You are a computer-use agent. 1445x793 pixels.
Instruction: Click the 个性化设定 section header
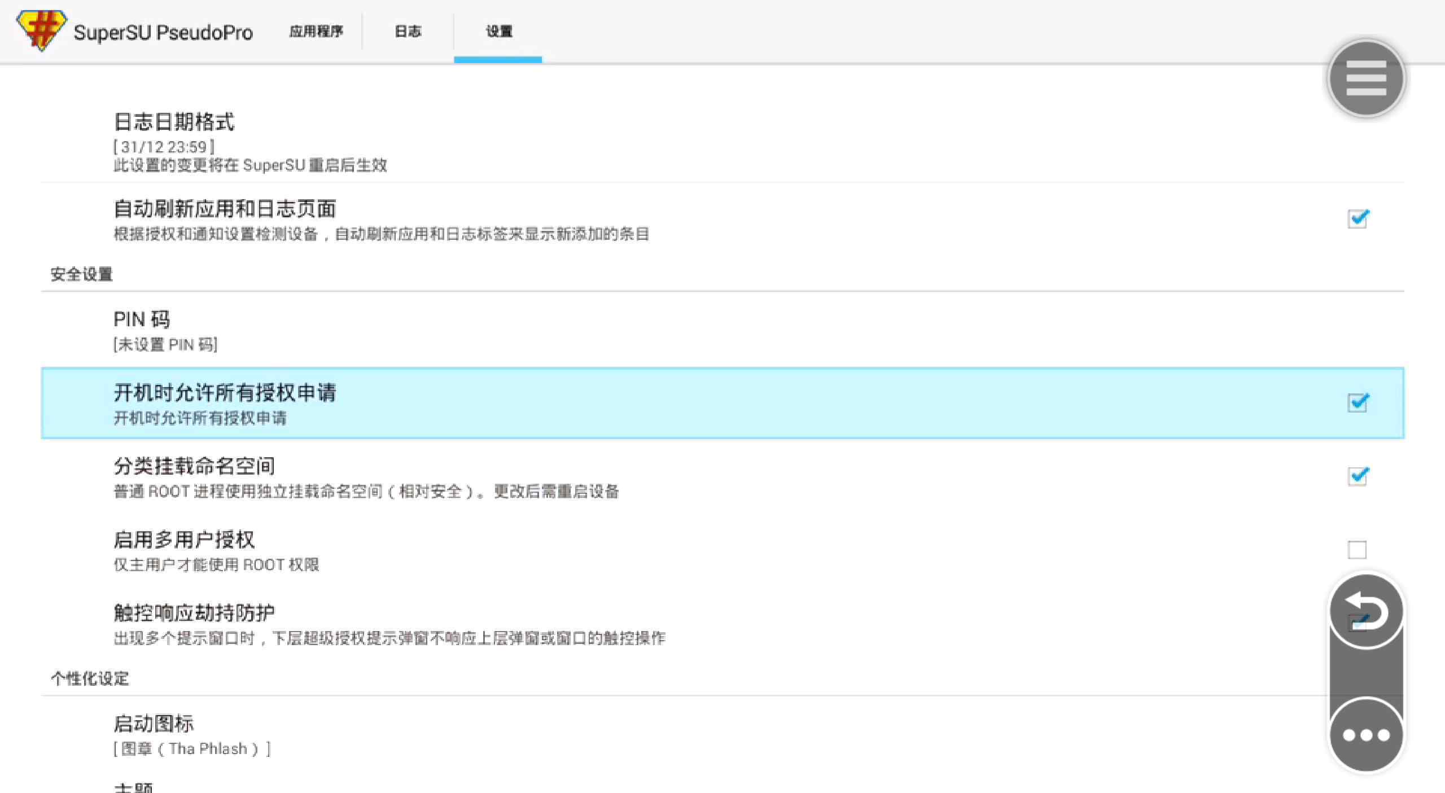[90, 678]
